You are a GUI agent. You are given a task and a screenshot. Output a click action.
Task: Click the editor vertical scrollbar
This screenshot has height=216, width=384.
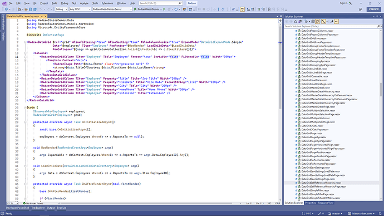point(280,67)
